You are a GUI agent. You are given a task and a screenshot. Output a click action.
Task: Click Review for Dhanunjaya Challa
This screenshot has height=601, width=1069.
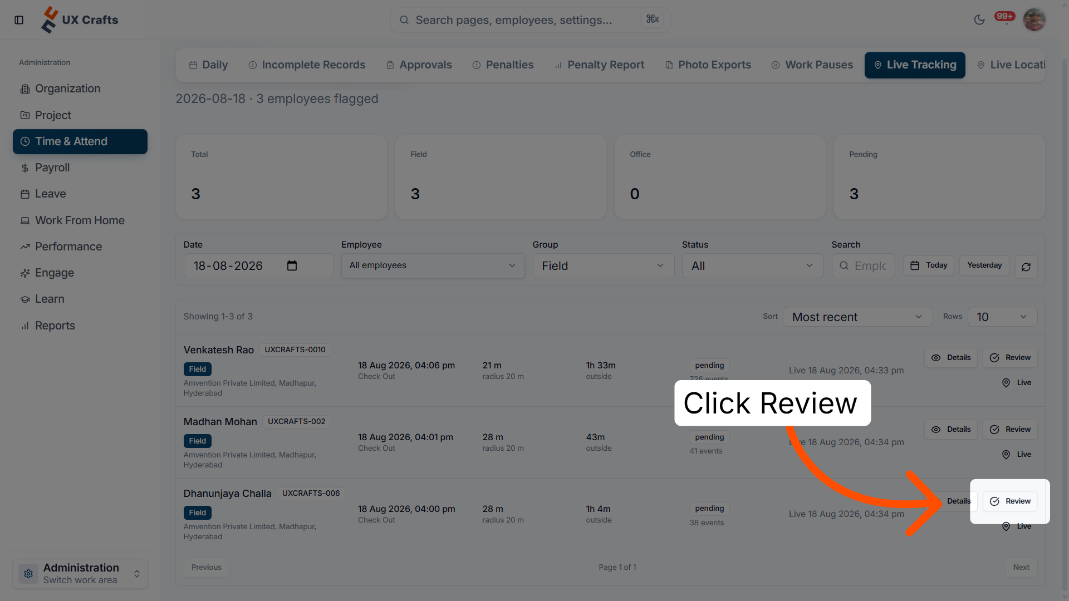click(x=1010, y=501)
